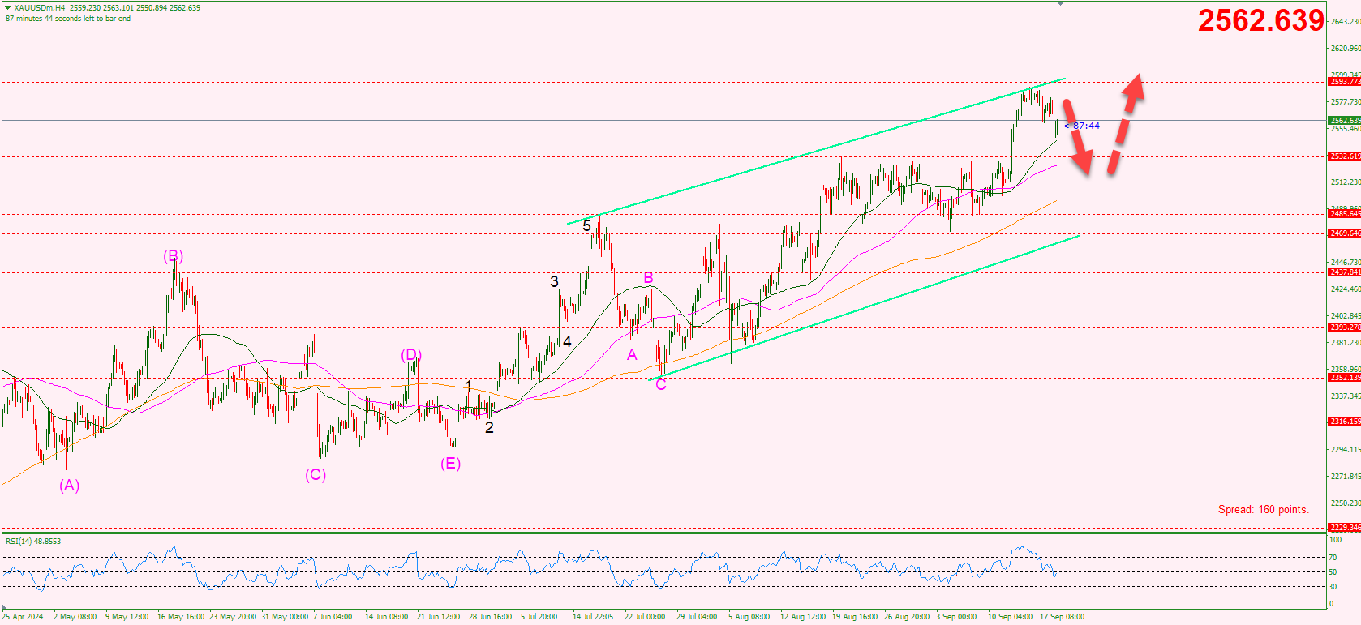1361x625 pixels.
Task: Click the red 2352.139 level tag on price axis
Action: [1345, 378]
